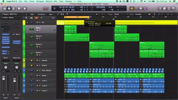
Task: Solo the Snare track
Action: (40, 76)
